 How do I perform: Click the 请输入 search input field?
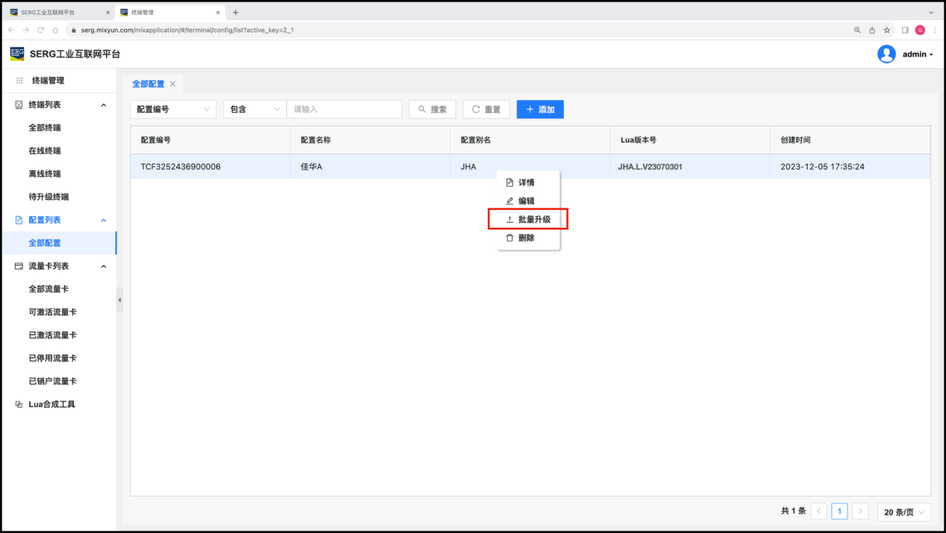coord(344,109)
